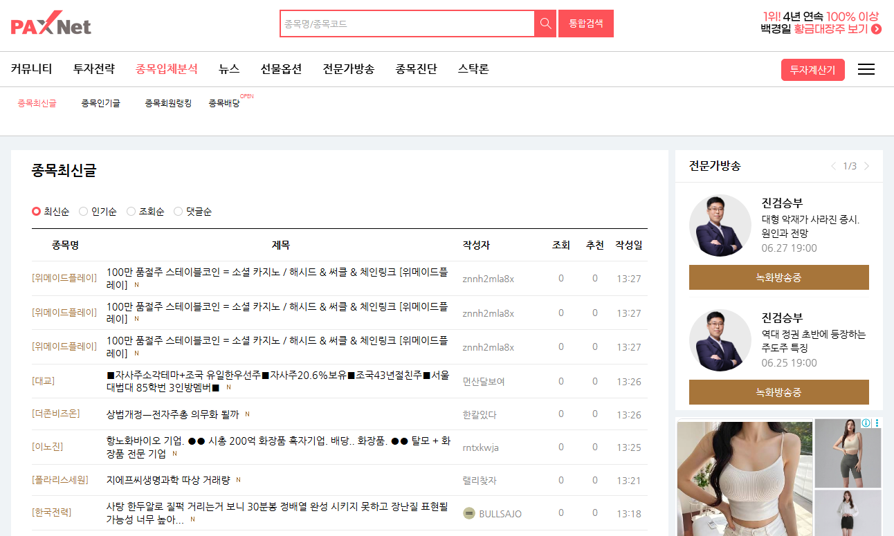Open the 선물옵션 menu

click(x=281, y=69)
